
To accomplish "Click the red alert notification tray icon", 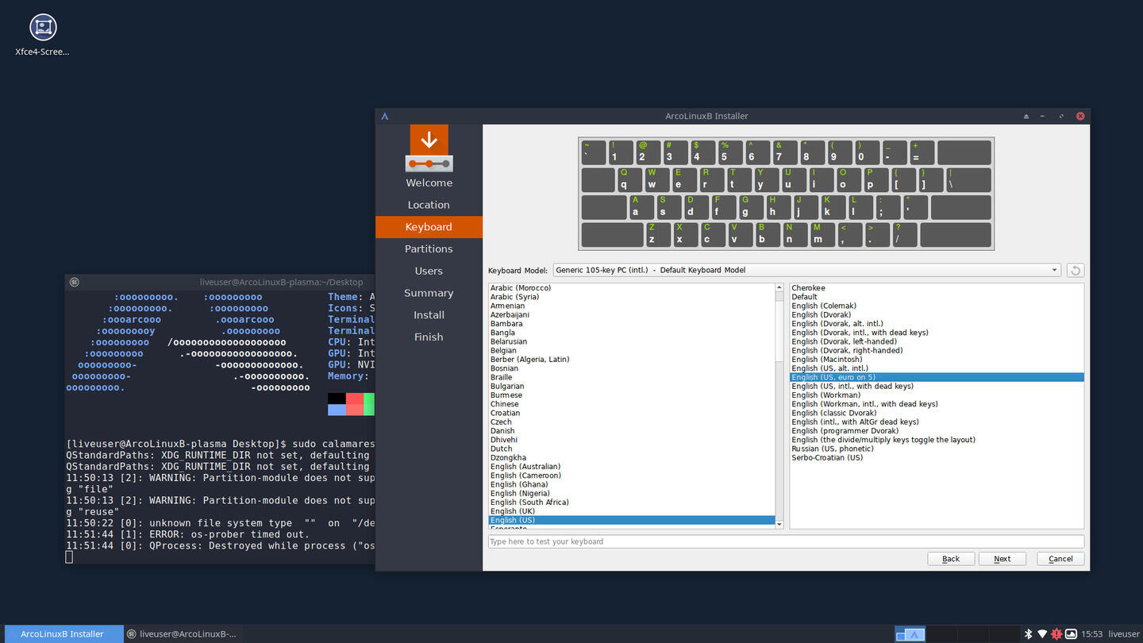I will (1056, 633).
